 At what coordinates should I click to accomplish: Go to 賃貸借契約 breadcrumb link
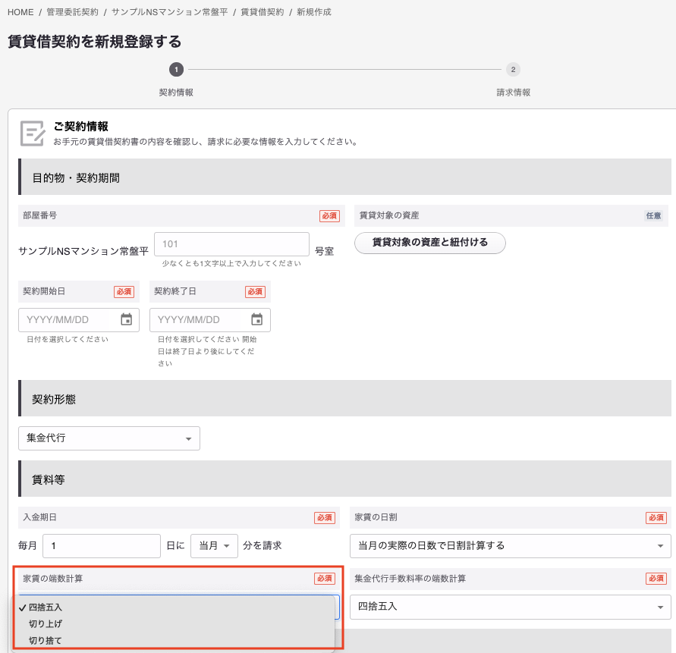[x=263, y=12]
